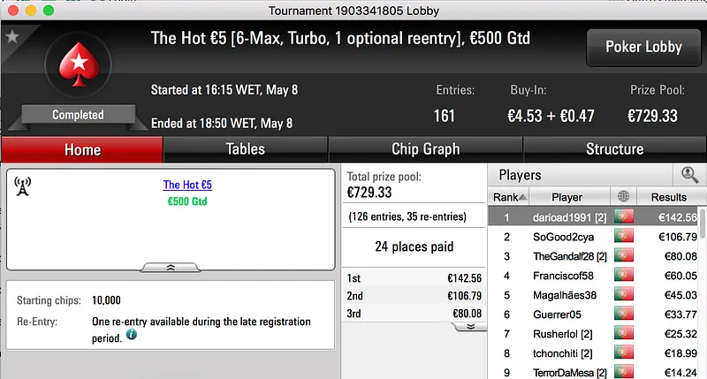
Task: Click the broadcast antenna icon
Action: pos(23,186)
